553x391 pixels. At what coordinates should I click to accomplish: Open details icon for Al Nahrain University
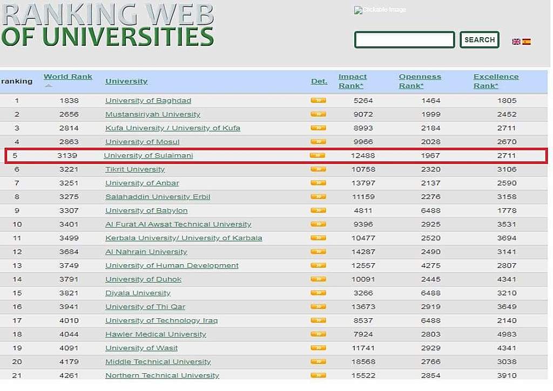(318, 251)
